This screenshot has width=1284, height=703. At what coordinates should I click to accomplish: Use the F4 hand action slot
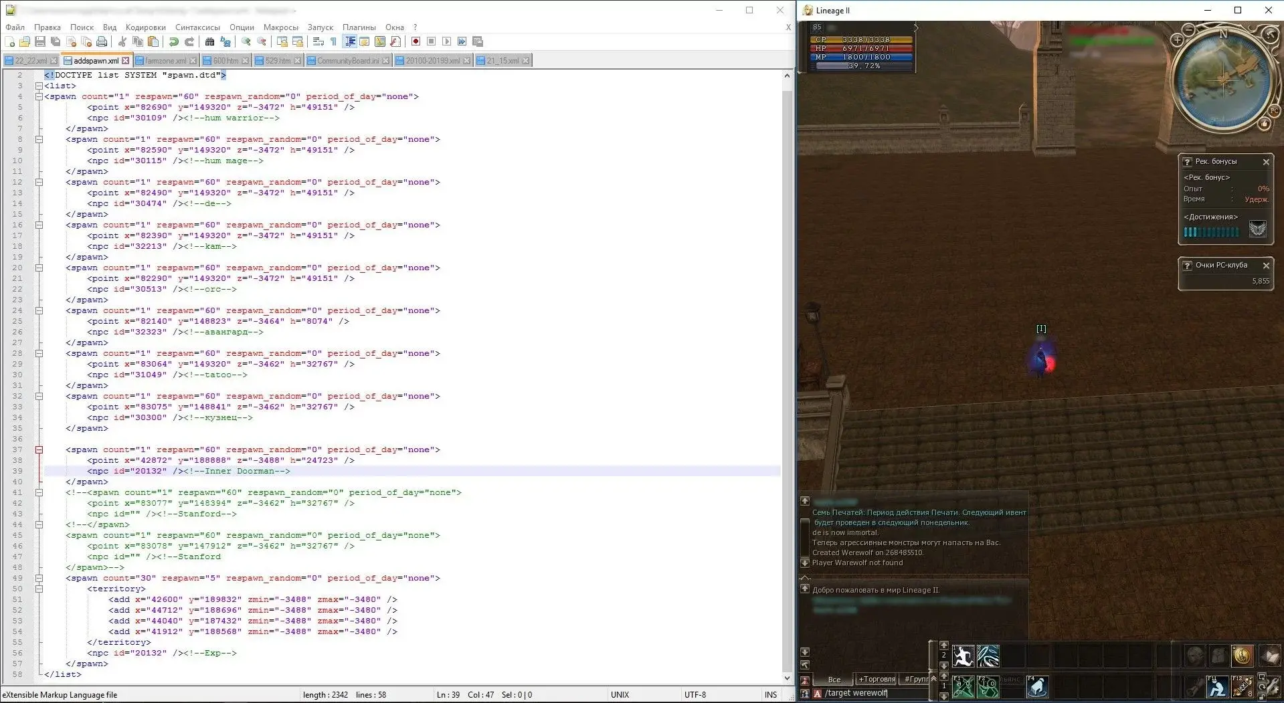[1037, 686]
